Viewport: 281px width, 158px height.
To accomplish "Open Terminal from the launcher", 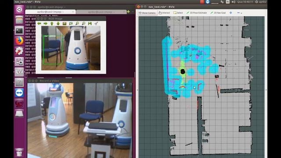I will click(19, 30).
